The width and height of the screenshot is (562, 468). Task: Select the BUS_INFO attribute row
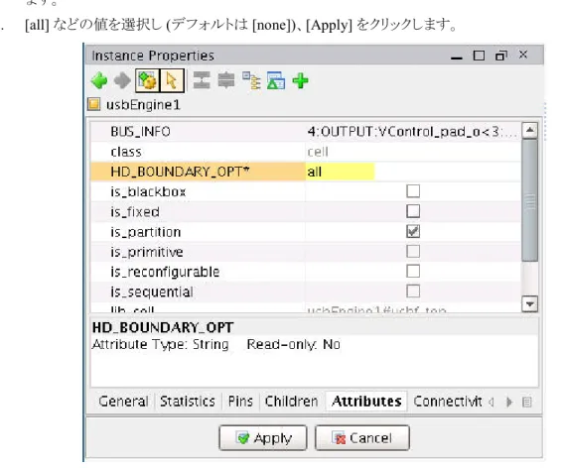coord(306,132)
